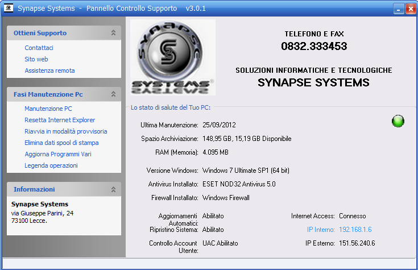Open Aggiorna Programmi Vari
The image size is (418, 270).
[58, 154]
